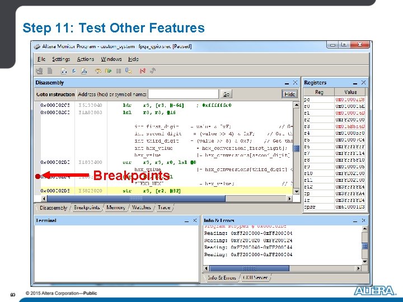Minimize the Registers panel

[x=355, y=83]
